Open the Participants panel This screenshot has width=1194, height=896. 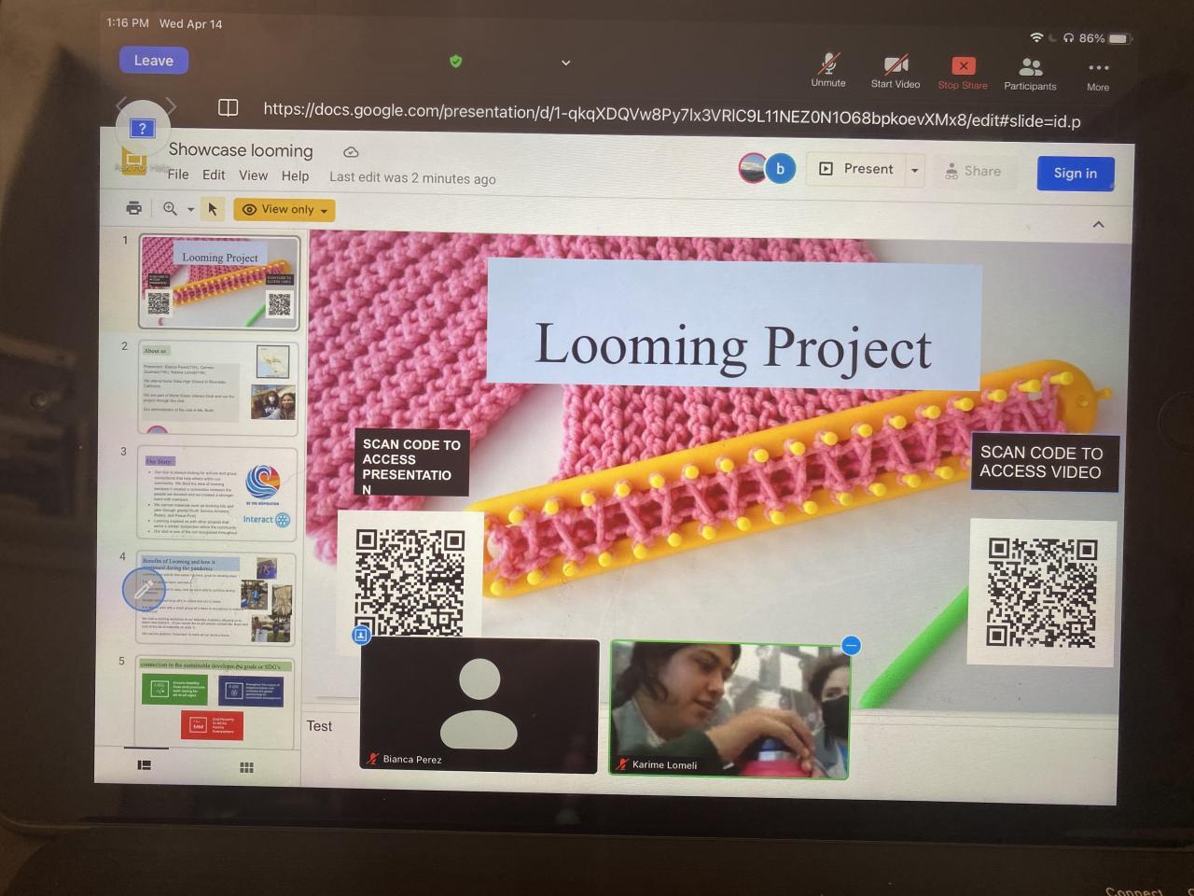[x=1030, y=74]
